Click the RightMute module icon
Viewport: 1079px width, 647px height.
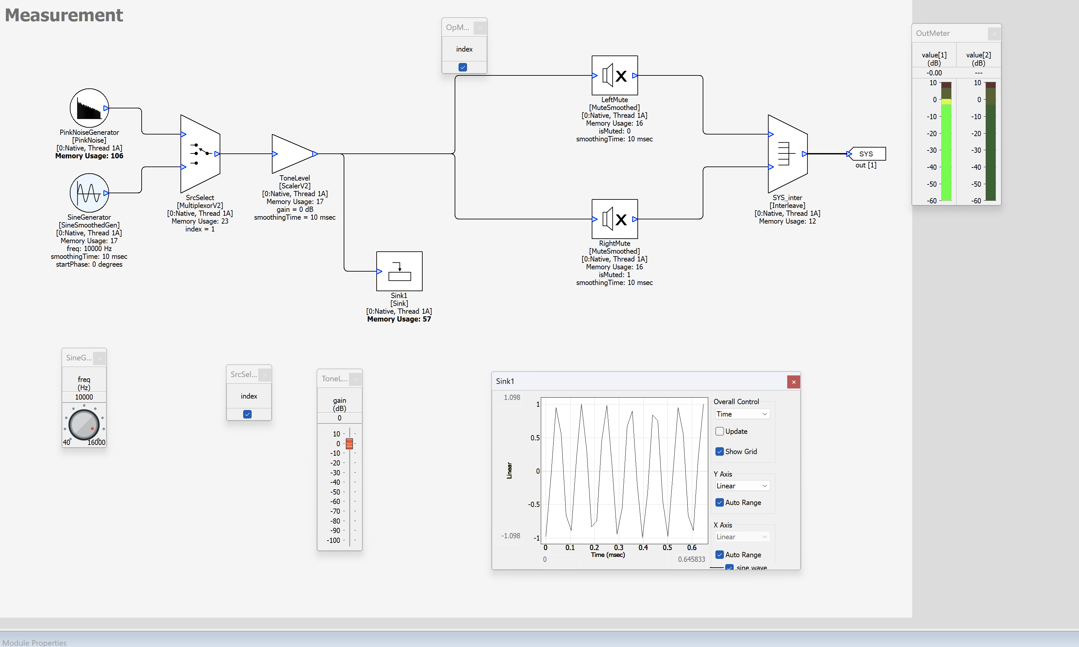[615, 219]
